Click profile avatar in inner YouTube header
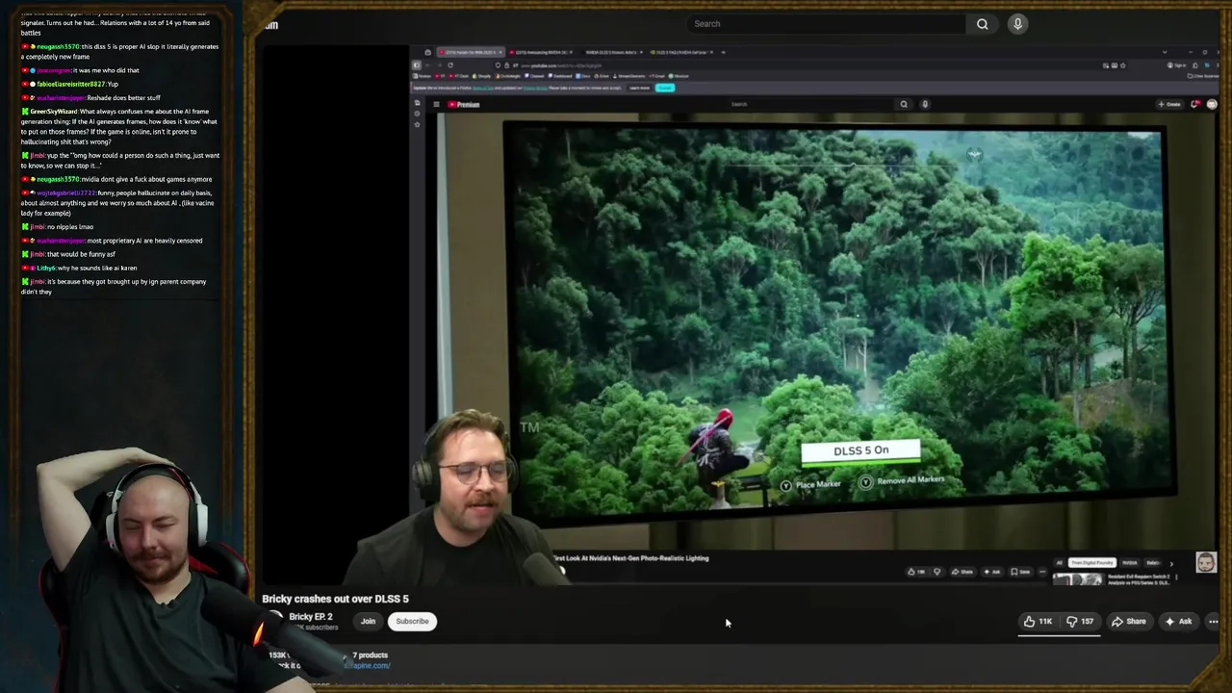This screenshot has width=1232, height=693. coord(1212,104)
